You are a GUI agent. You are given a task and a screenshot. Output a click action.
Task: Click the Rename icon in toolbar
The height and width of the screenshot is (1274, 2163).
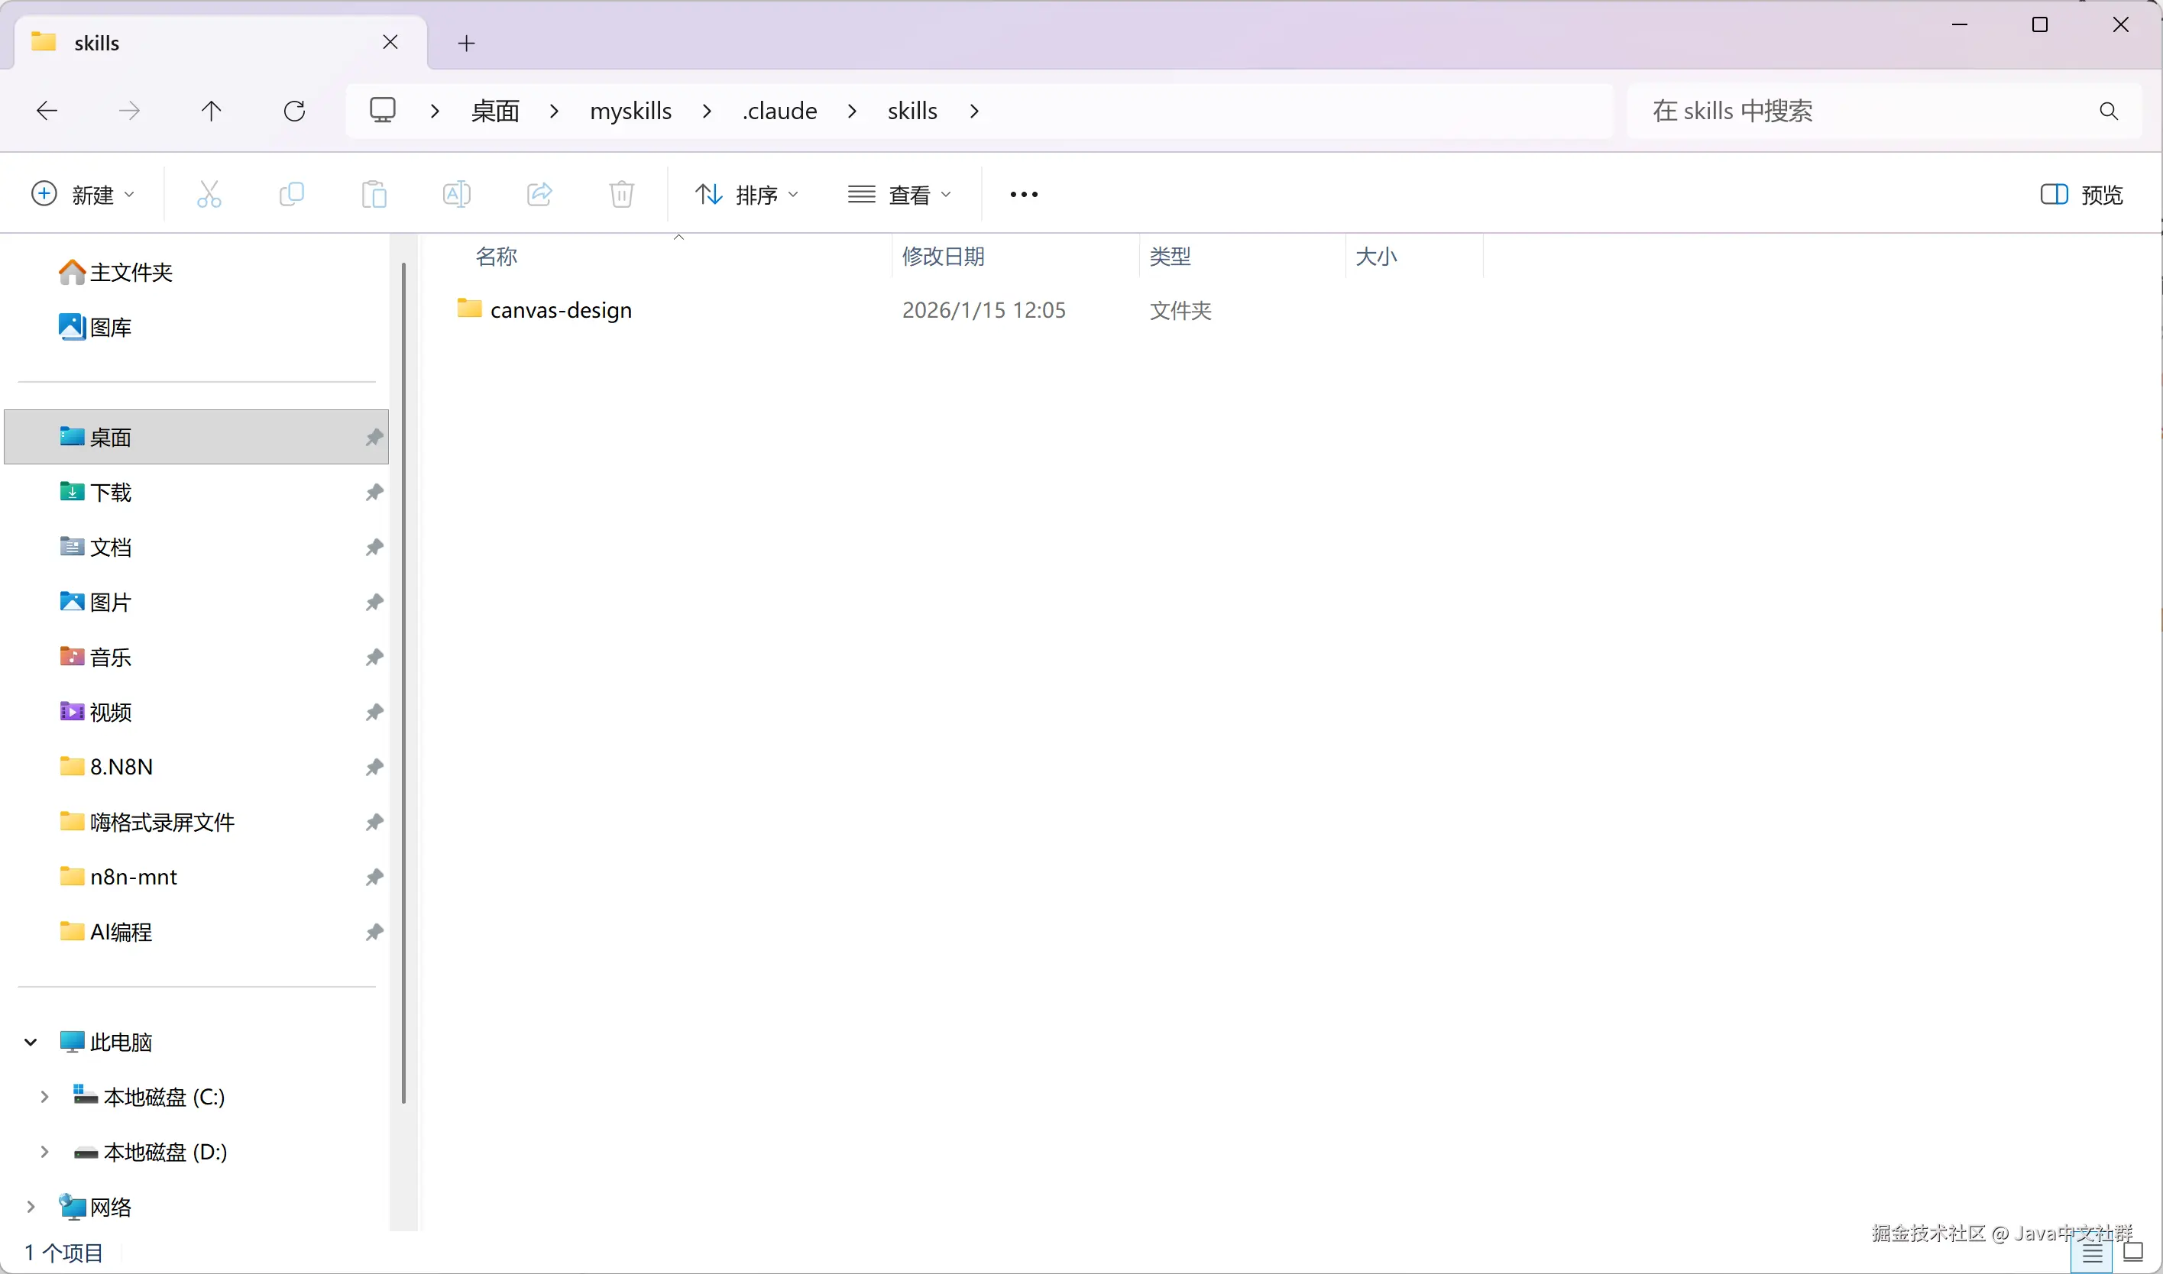(x=456, y=195)
